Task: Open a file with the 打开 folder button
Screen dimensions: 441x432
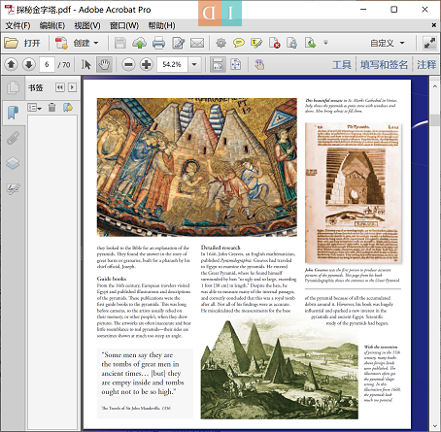Action: (22, 43)
